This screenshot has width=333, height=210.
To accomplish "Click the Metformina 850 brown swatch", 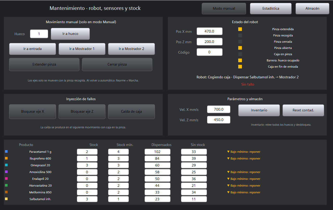I will (x=6, y=192).
